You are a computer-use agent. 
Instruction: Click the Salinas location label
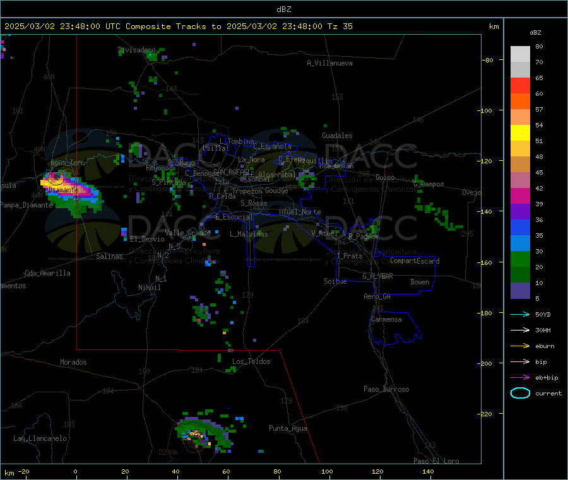109,256
